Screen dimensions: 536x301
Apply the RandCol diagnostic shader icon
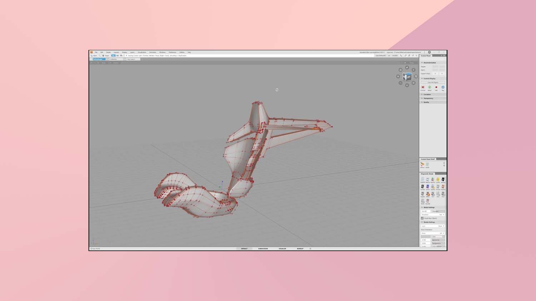[x=432, y=179]
